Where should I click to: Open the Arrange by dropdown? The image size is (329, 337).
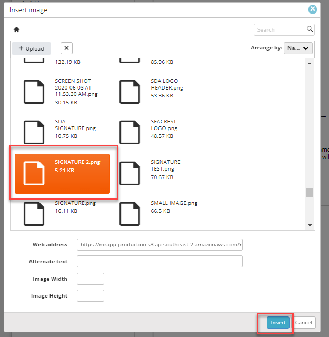click(298, 48)
